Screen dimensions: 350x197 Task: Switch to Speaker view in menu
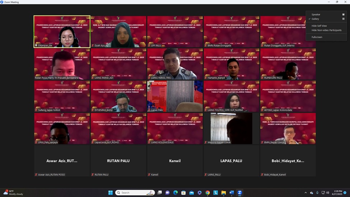[x=316, y=15]
